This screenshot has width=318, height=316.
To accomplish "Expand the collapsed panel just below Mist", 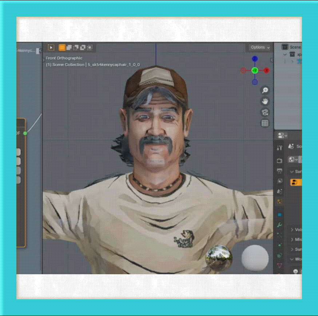I will pyautogui.click(x=292, y=249).
